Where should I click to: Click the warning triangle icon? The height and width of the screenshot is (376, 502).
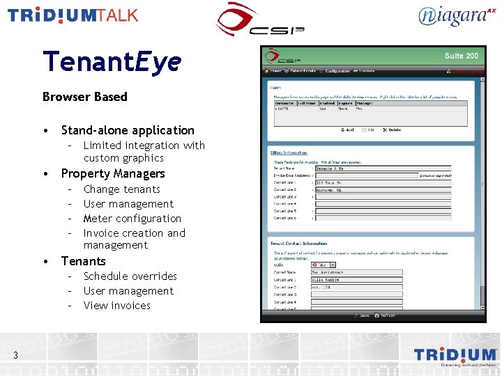[448, 71]
